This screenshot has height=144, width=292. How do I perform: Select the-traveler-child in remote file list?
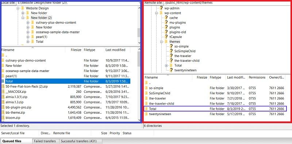click(215, 103)
